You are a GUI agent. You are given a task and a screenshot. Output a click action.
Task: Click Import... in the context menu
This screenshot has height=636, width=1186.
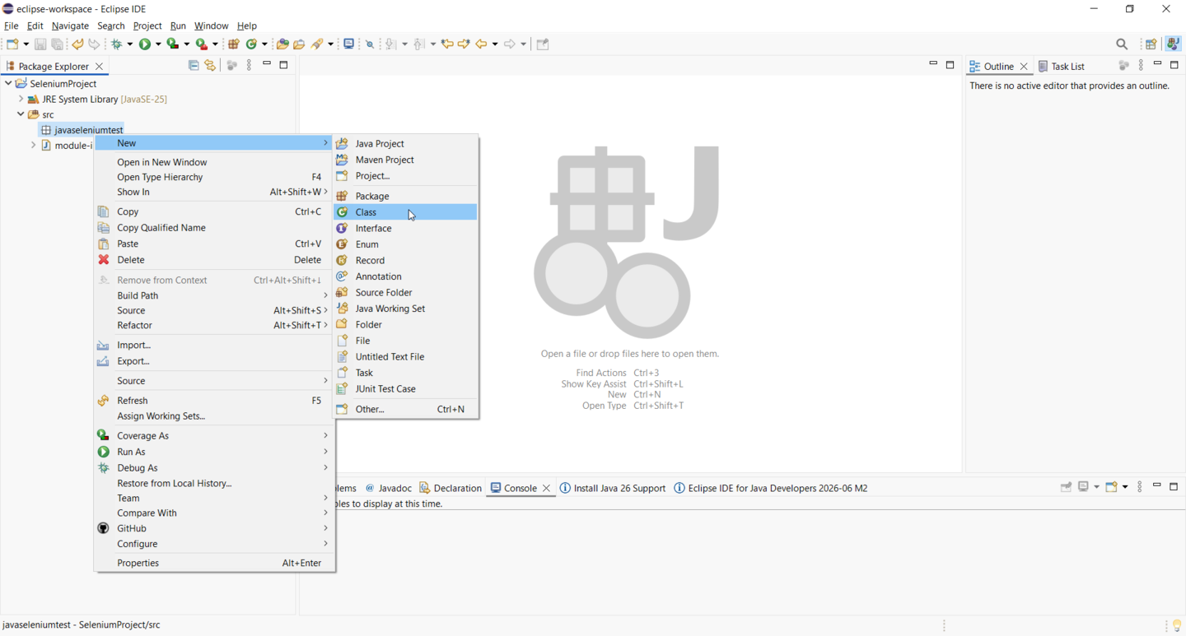coord(214,346)
